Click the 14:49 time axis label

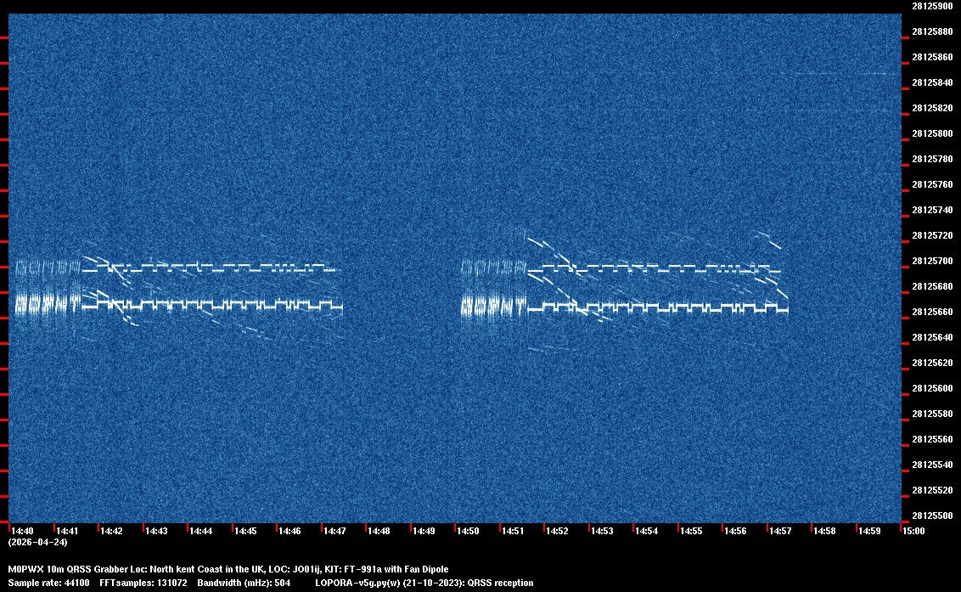pyautogui.click(x=424, y=531)
